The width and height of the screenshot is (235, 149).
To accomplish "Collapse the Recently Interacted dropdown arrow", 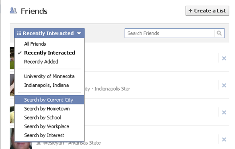I will pos(79,33).
